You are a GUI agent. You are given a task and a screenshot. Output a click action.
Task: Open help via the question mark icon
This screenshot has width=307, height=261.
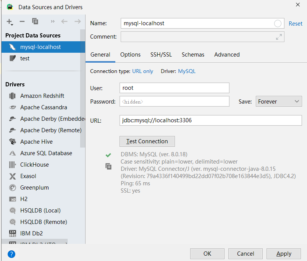[x=11, y=254]
